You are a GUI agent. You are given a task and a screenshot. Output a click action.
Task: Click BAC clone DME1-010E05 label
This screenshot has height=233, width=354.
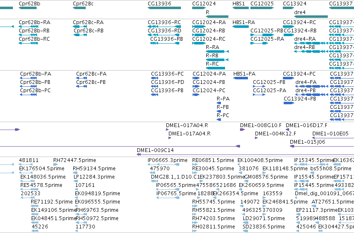331,134
